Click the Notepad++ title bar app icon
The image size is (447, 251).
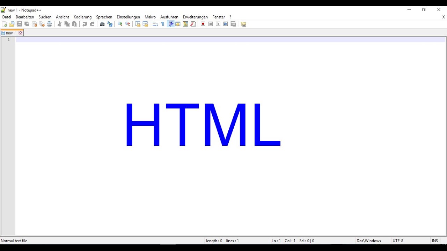(3, 10)
